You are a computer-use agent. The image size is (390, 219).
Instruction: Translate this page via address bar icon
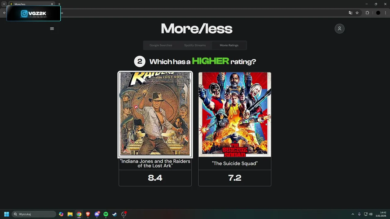pos(350,13)
